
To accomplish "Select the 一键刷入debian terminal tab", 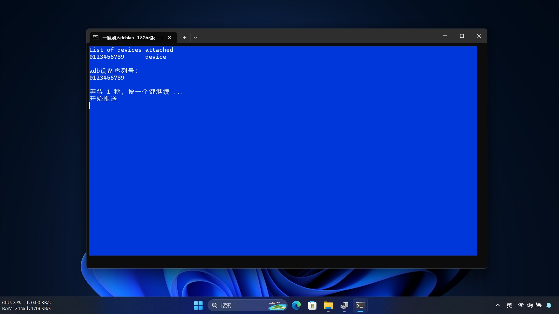I will coord(132,38).
